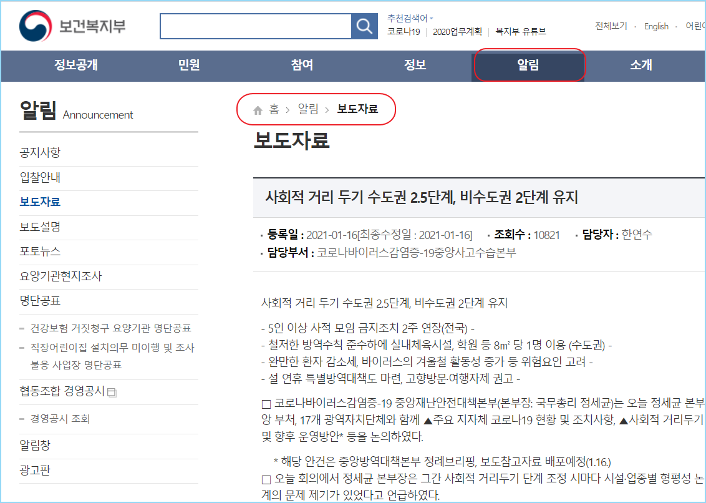Open 공지사항 in the sidebar
The width and height of the screenshot is (706, 503).
point(40,152)
